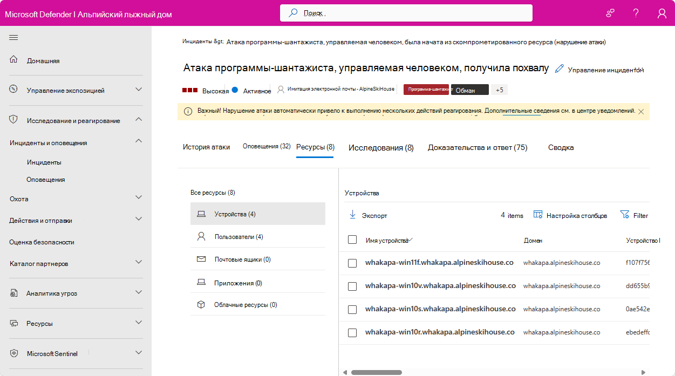
Task: Open the help question mark icon
Action: pos(636,13)
